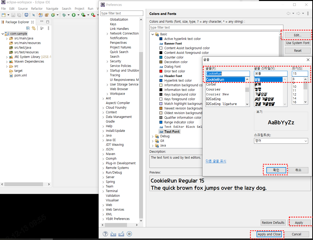Open the Edit menu
The width and height of the screenshot is (313, 240).
(12, 8)
